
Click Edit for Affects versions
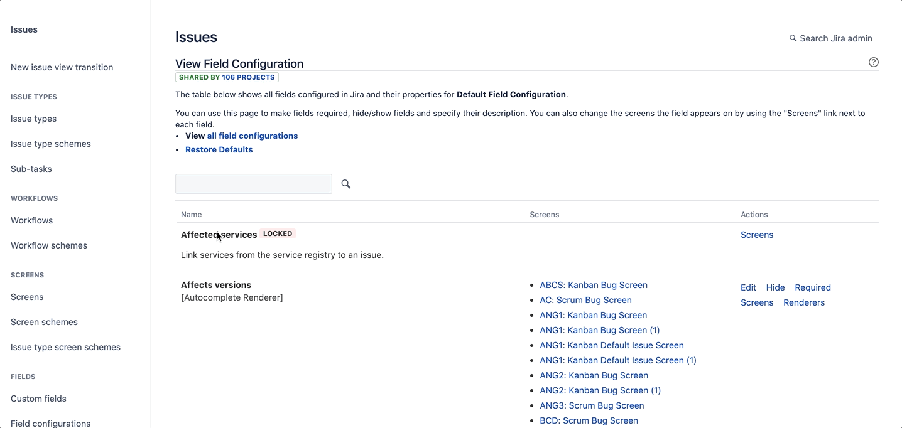pyautogui.click(x=748, y=287)
